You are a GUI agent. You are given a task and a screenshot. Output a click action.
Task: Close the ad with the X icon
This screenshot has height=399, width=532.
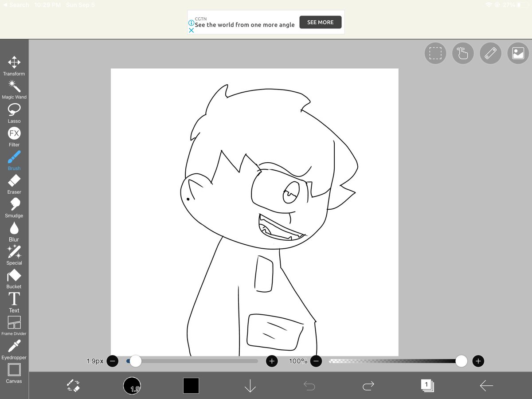click(192, 31)
